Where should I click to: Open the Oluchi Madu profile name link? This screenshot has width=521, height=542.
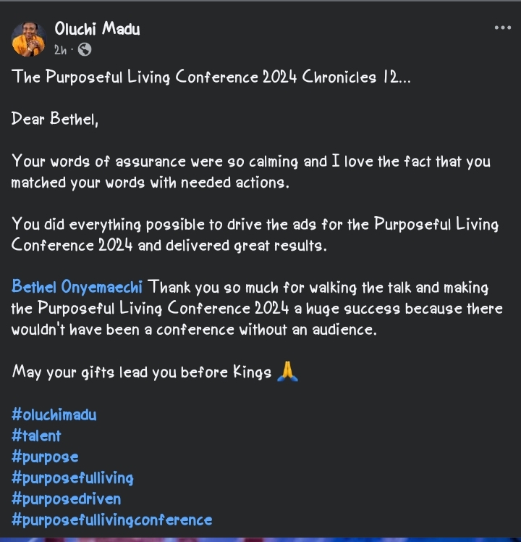pos(97,28)
